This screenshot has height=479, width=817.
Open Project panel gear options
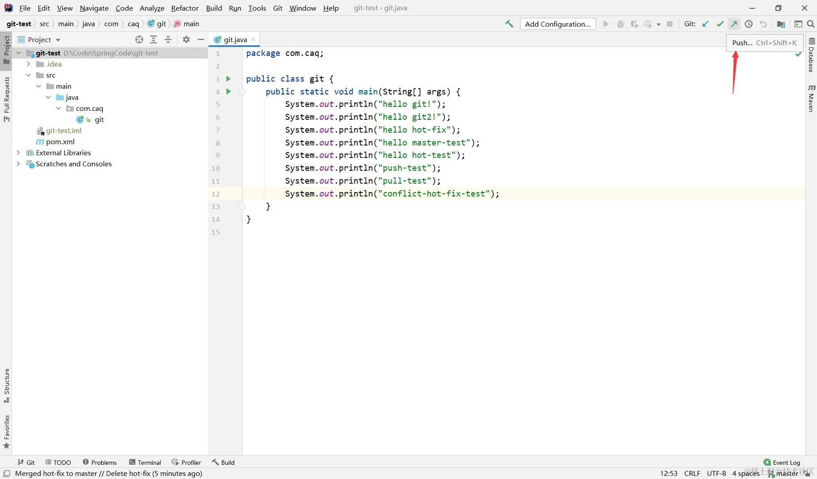(186, 39)
